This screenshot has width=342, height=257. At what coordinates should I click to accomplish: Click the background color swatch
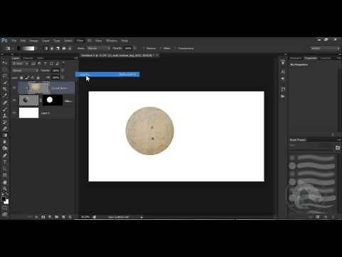click(x=6, y=202)
